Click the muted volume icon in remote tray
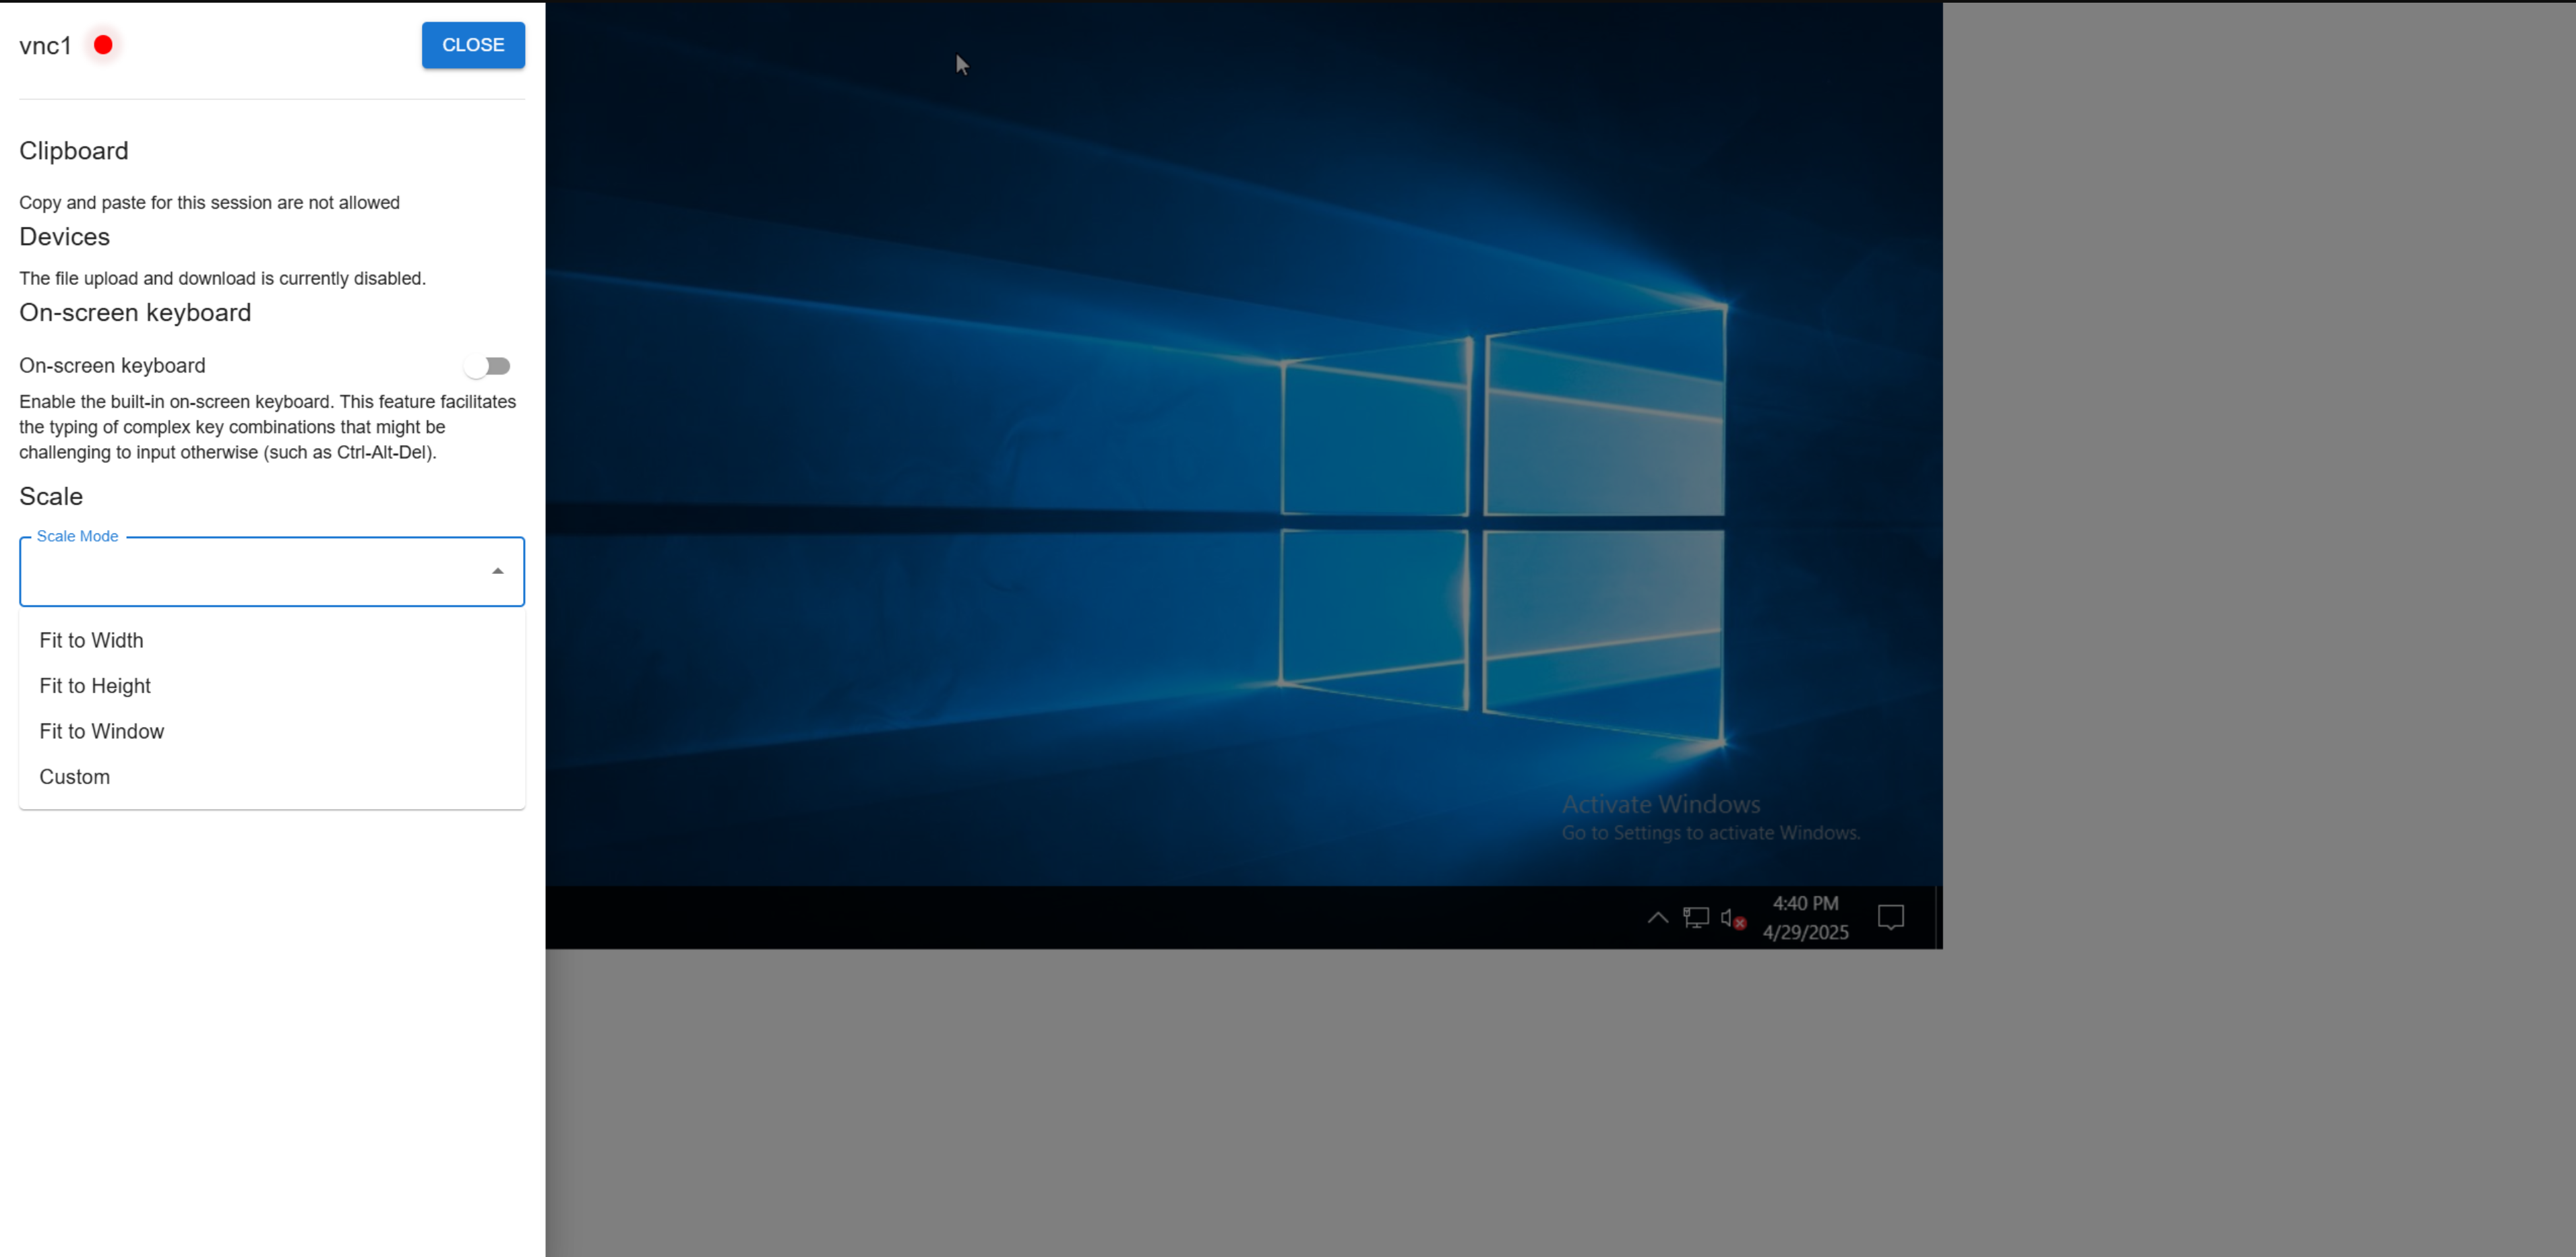Image resolution: width=2576 pixels, height=1257 pixels. 1733,918
